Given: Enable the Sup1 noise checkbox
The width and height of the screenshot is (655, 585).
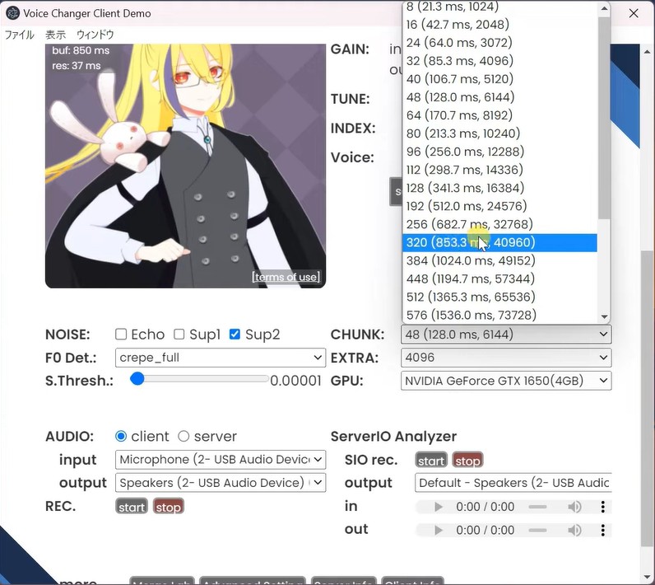Looking at the screenshot, I should pyautogui.click(x=179, y=335).
